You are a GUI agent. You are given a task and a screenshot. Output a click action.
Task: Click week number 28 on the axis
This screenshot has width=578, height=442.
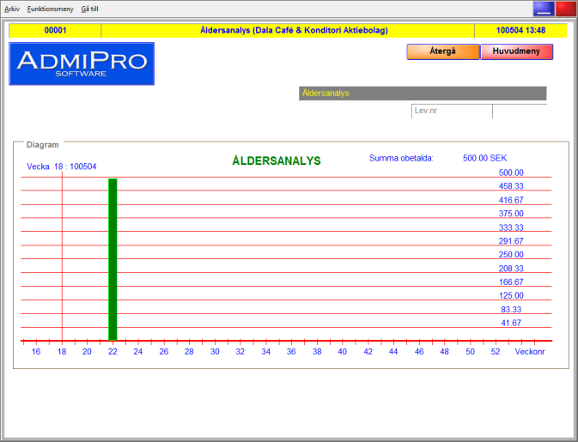(x=189, y=352)
